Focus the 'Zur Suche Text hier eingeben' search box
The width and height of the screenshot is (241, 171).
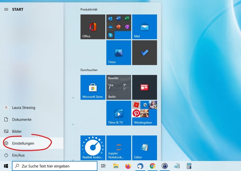[x=55, y=166]
